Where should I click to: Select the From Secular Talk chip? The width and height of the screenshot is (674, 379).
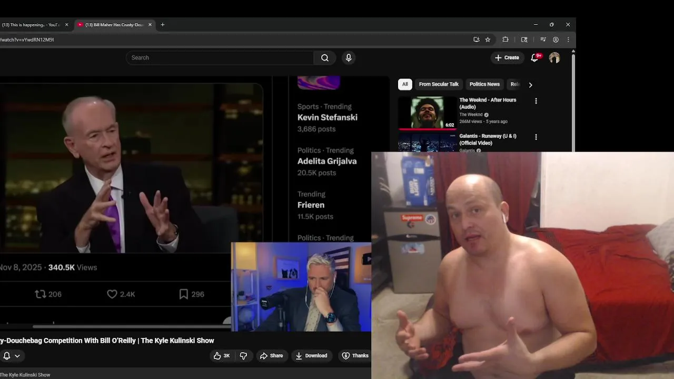pyautogui.click(x=439, y=84)
